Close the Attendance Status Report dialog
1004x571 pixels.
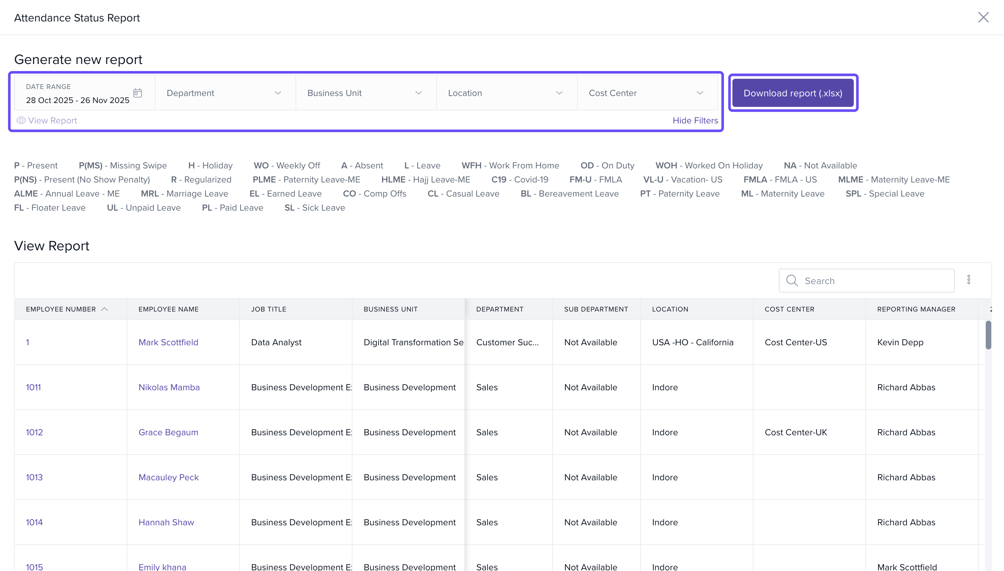pyautogui.click(x=983, y=17)
